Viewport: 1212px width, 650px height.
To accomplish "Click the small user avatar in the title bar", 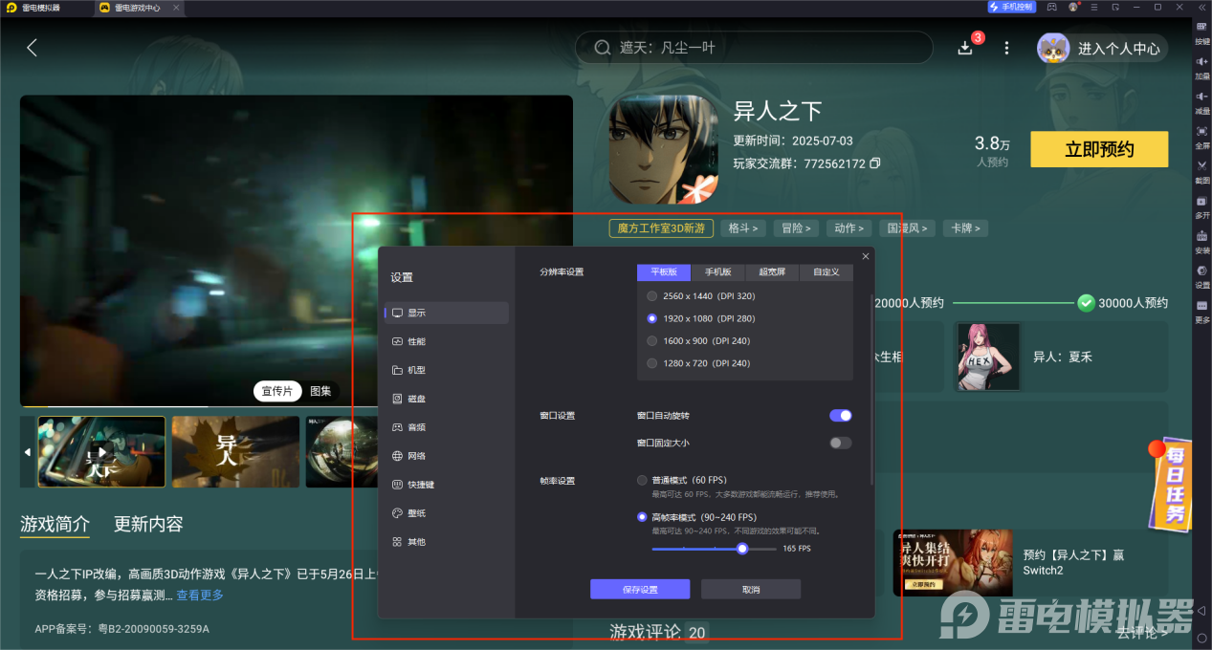I will tap(1073, 7).
